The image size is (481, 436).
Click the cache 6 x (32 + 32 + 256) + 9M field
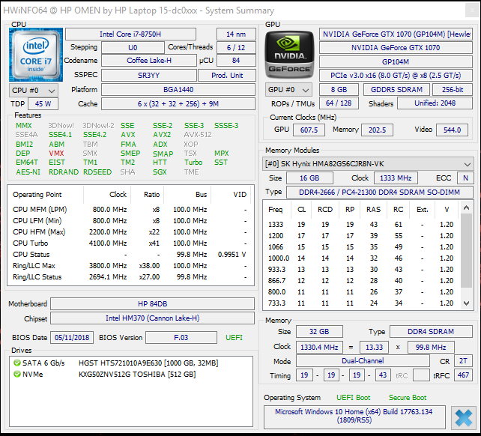[178, 103]
